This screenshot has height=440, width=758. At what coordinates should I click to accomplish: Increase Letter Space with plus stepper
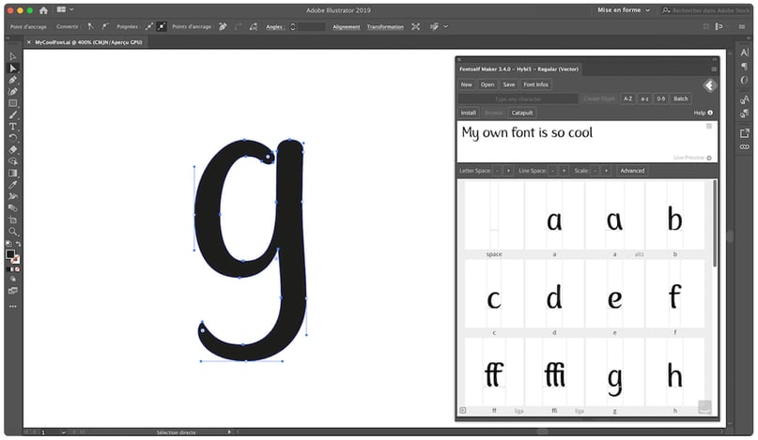point(508,171)
